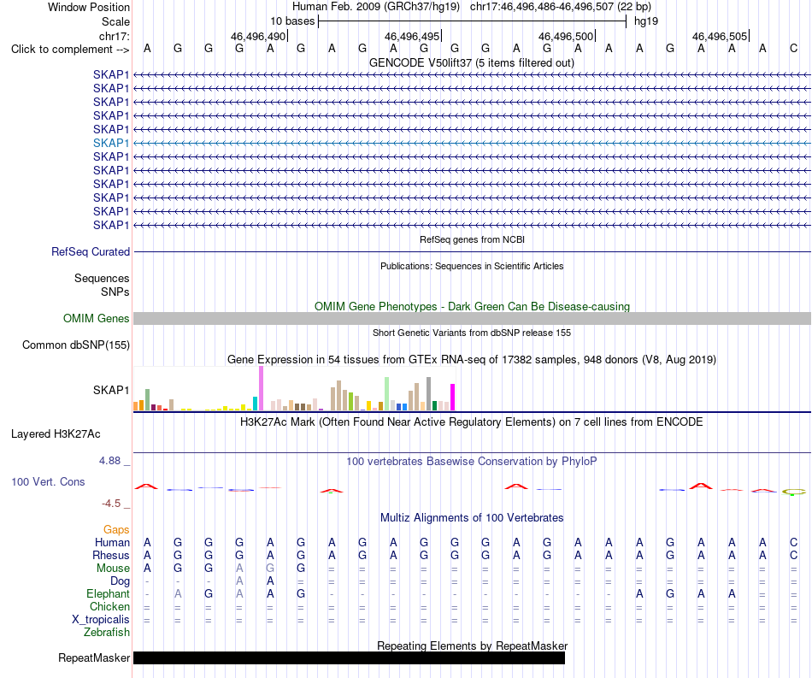Select the 'Mouse' alignment row label

pos(113,569)
